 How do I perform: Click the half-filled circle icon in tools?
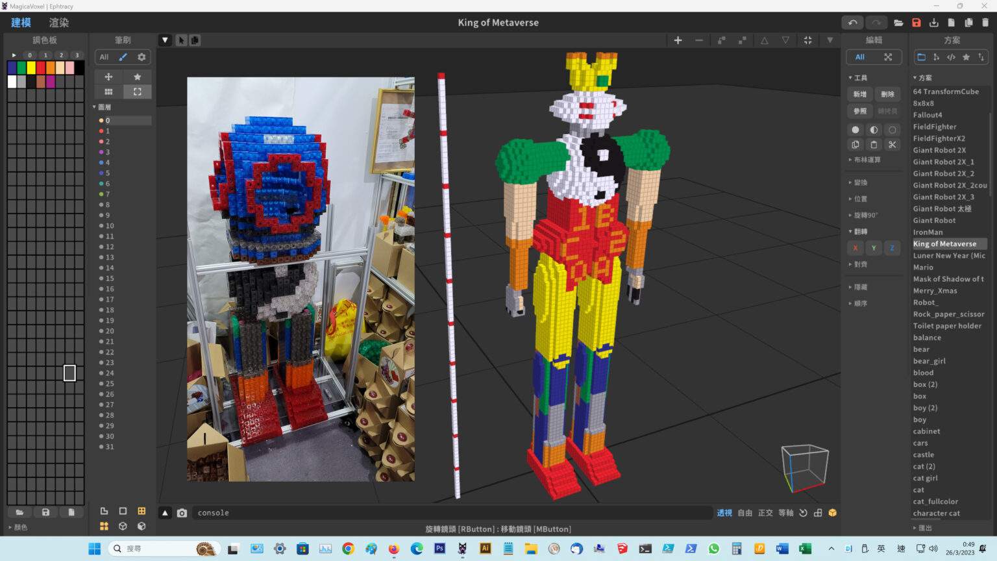click(874, 130)
